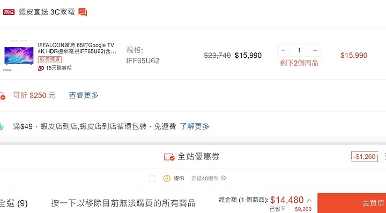
Task: Toggle the 蝦幣 coin redemption checkbox
Action: click(x=152, y=178)
